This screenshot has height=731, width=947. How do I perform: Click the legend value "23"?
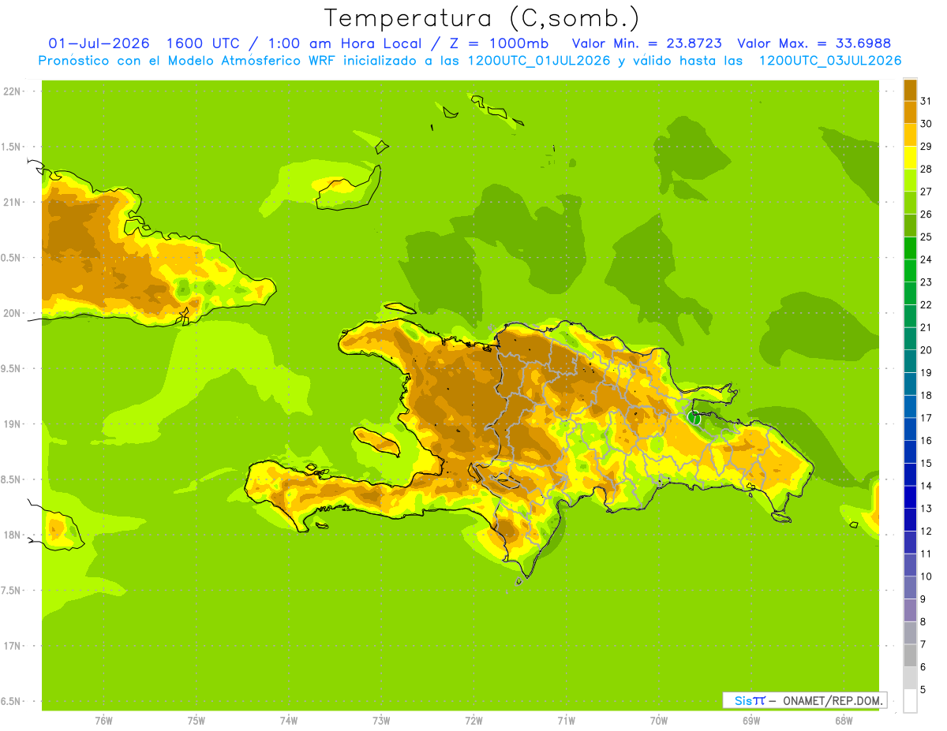point(926,282)
